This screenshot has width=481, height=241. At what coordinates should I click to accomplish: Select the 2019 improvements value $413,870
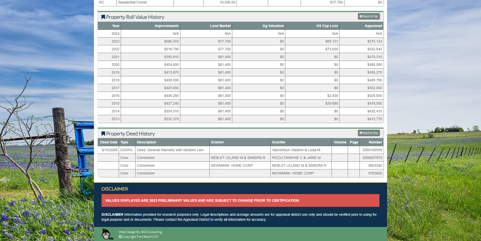tap(171, 72)
